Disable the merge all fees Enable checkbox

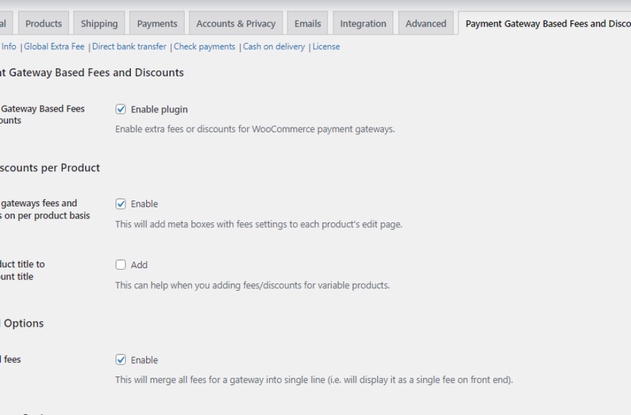(x=120, y=359)
